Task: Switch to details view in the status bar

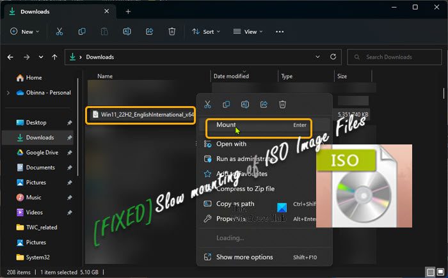Action: 430,272
